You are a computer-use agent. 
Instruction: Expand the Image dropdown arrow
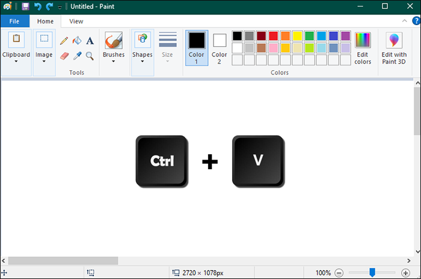coord(44,61)
